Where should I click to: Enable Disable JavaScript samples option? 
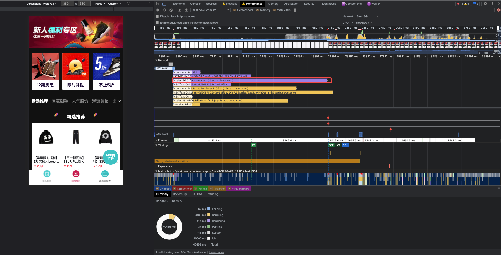[x=157, y=16]
